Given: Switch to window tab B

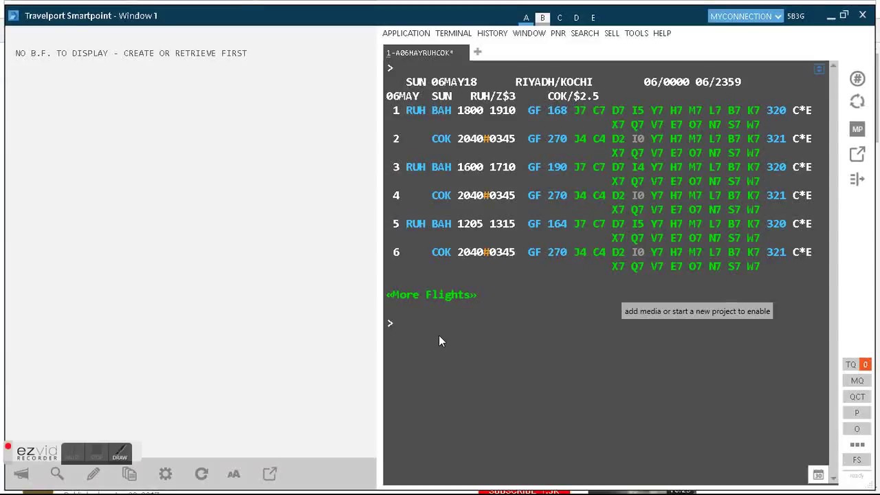Looking at the screenshot, I should (542, 18).
